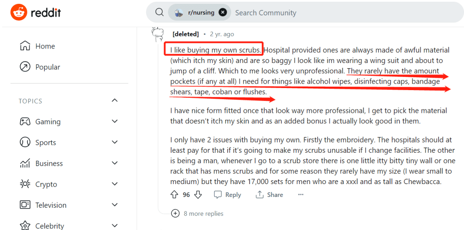Open the Television topic
This screenshot has height=230, width=464.
click(x=51, y=205)
